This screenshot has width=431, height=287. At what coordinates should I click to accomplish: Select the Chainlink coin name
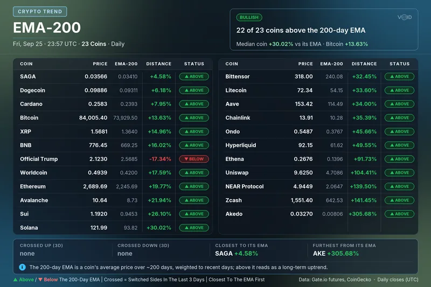(238, 118)
